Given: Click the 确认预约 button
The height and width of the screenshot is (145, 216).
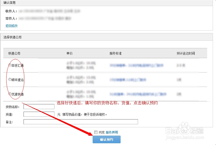Looking at the screenshot, I should [x=107, y=139].
